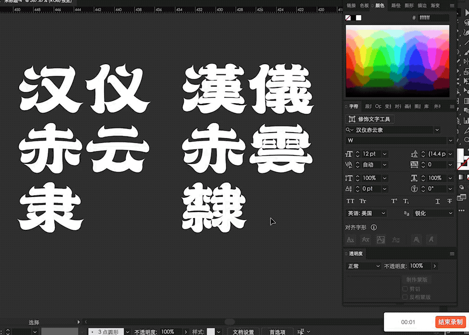
Task: Switch to the 路径 panel tab
Action: pyautogui.click(x=395, y=6)
